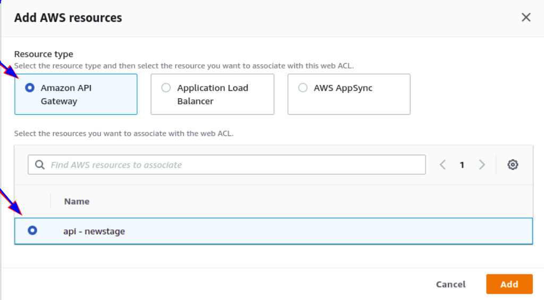Click the Name column header
This screenshot has width=544, height=300.
pos(76,201)
